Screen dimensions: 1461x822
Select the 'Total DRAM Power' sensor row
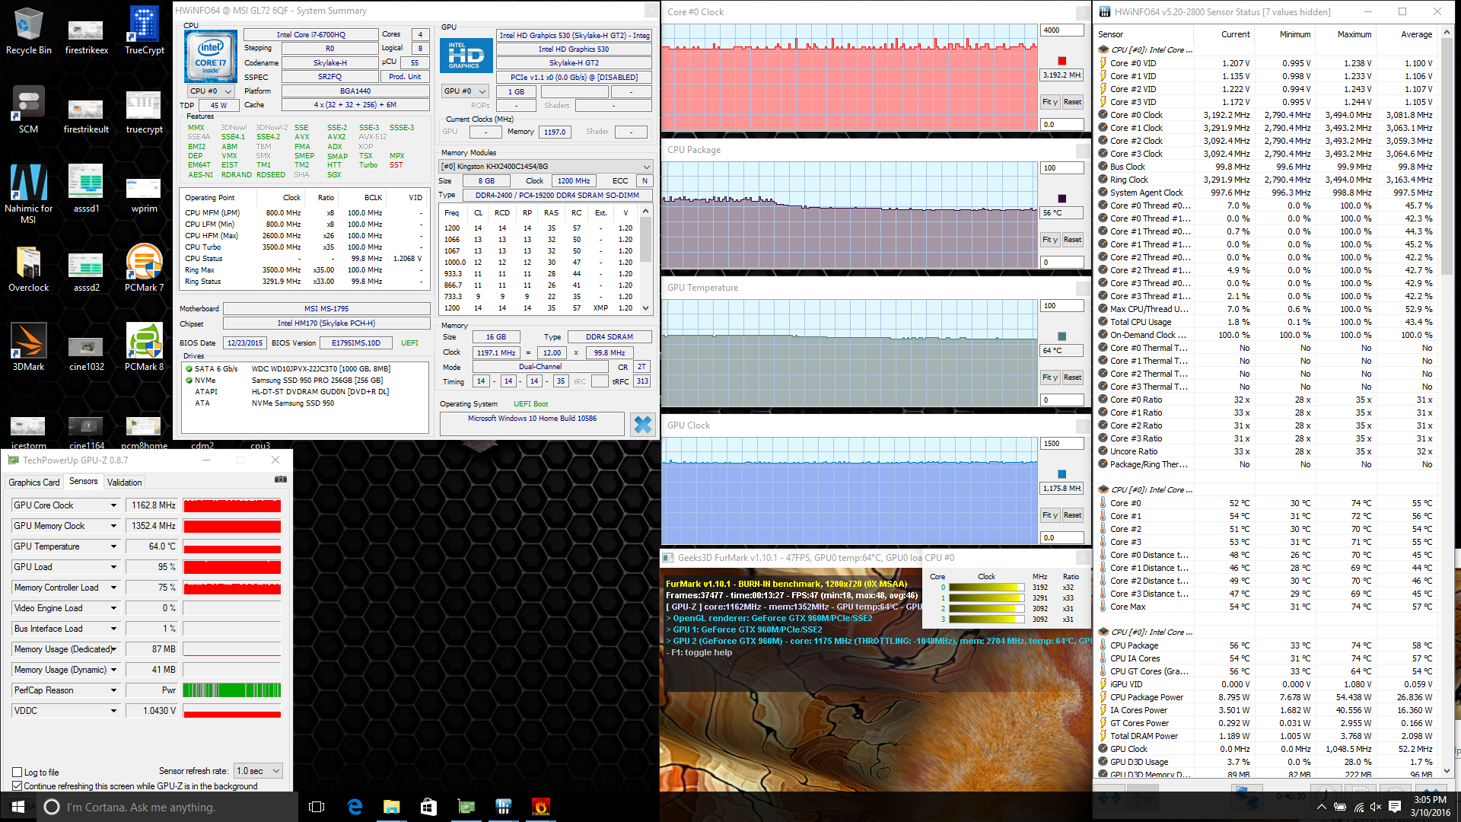point(1265,736)
